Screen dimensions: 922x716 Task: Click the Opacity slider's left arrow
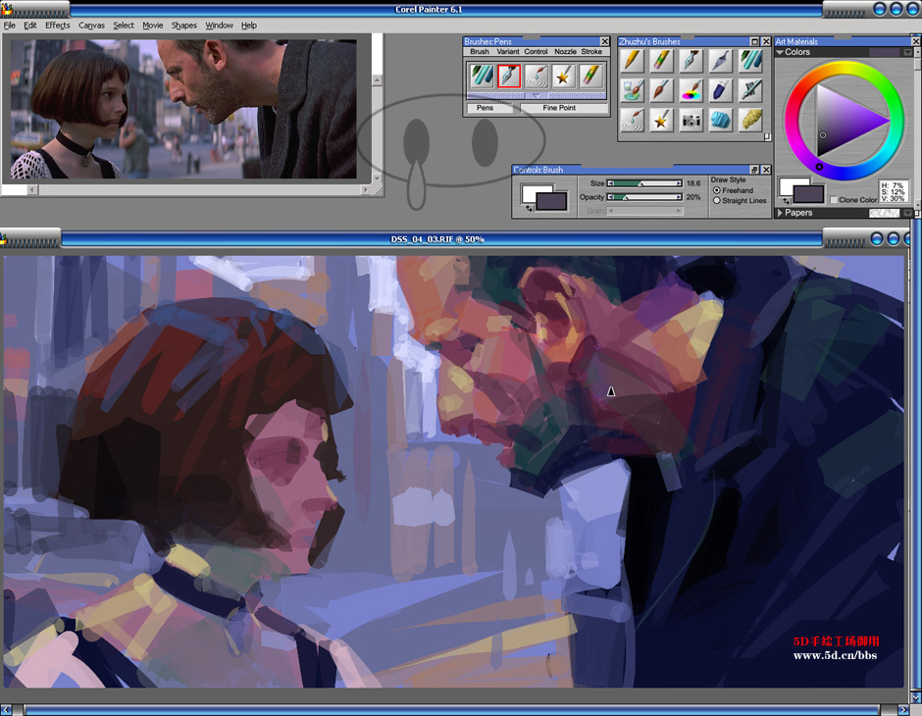coord(610,197)
